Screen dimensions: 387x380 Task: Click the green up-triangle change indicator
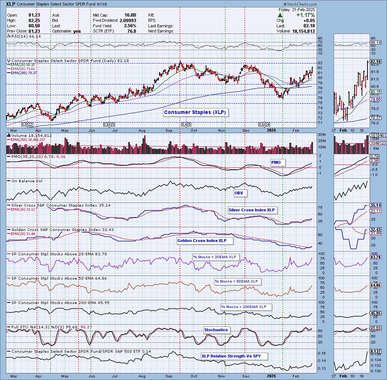(x=280, y=15)
